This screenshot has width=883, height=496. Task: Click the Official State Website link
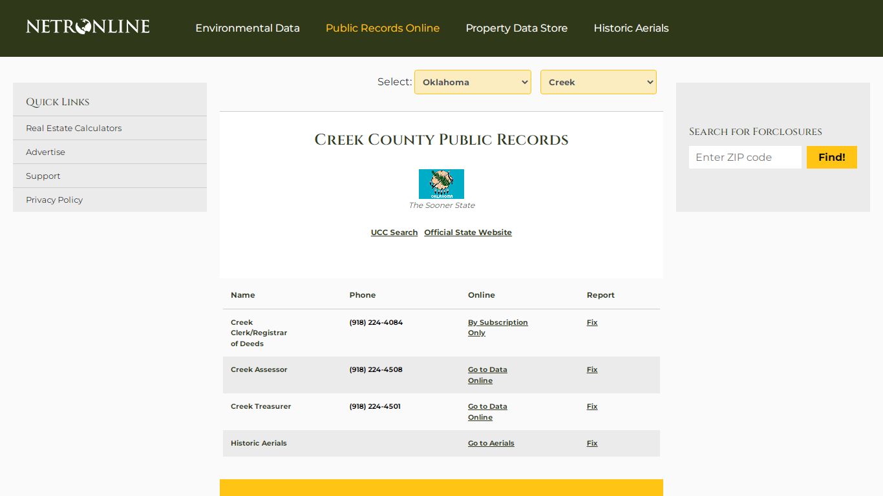(x=468, y=232)
